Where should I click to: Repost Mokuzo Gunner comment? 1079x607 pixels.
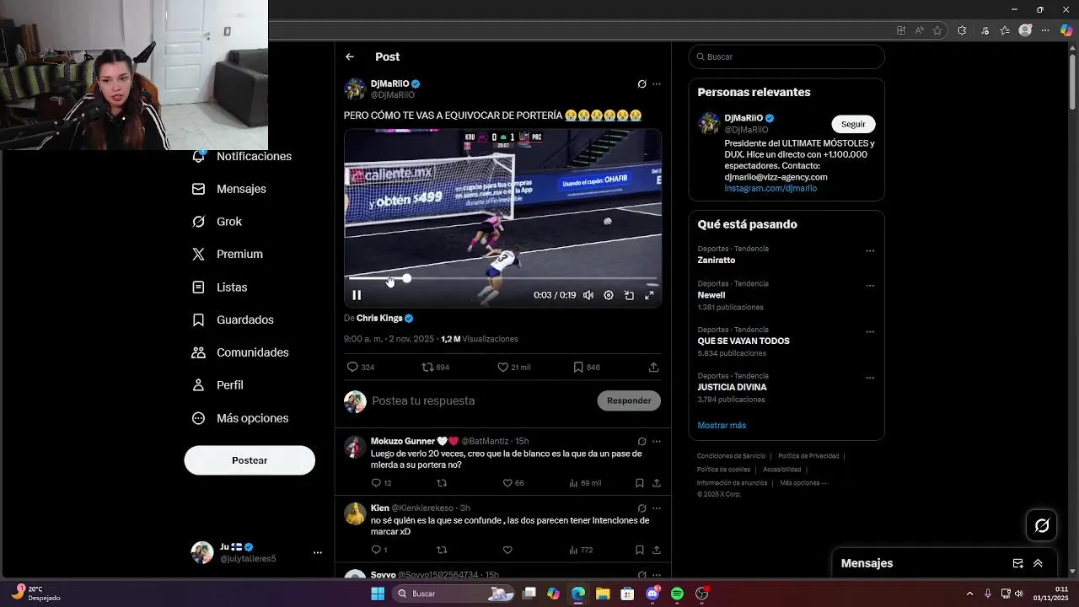point(442,483)
